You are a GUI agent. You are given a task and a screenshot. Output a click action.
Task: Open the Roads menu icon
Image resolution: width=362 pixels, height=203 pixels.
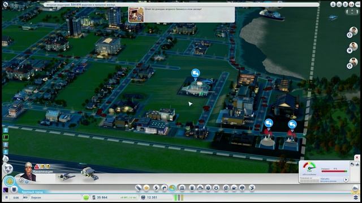click(138, 188)
